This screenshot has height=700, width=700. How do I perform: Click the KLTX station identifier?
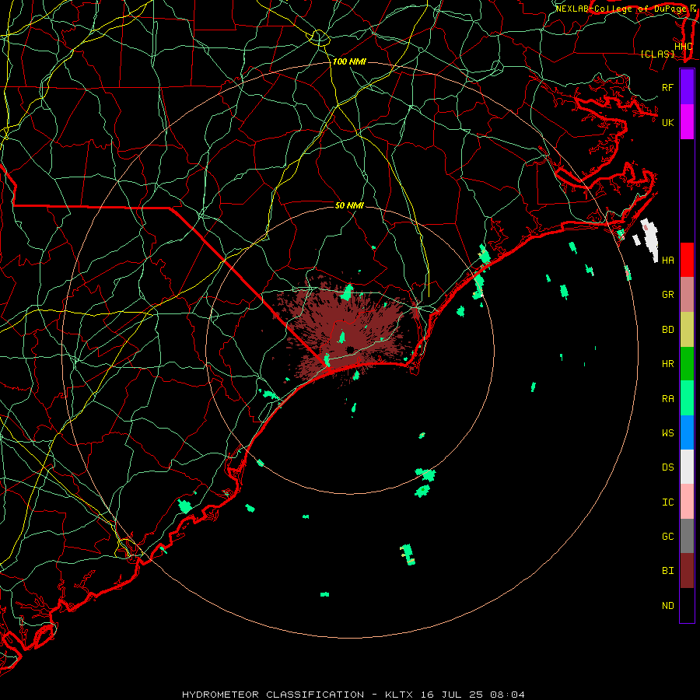click(x=399, y=695)
